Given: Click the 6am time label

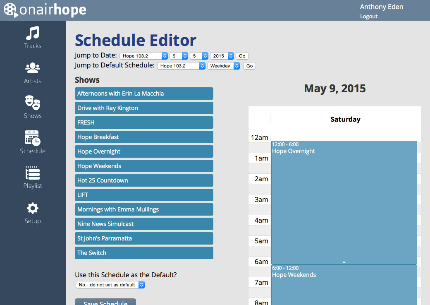Looking at the screenshot, I should tap(261, 262).
